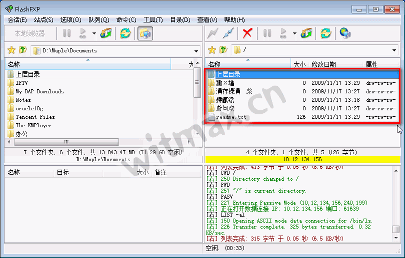The height and width of the screenshot is (258, 405).
Task: Open the 工具(T) menu
Action: pyautogui.click(x=153, y=20)
